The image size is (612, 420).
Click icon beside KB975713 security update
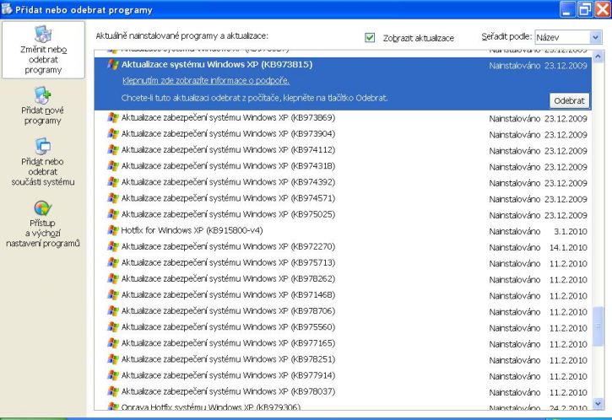coord(113,263)
